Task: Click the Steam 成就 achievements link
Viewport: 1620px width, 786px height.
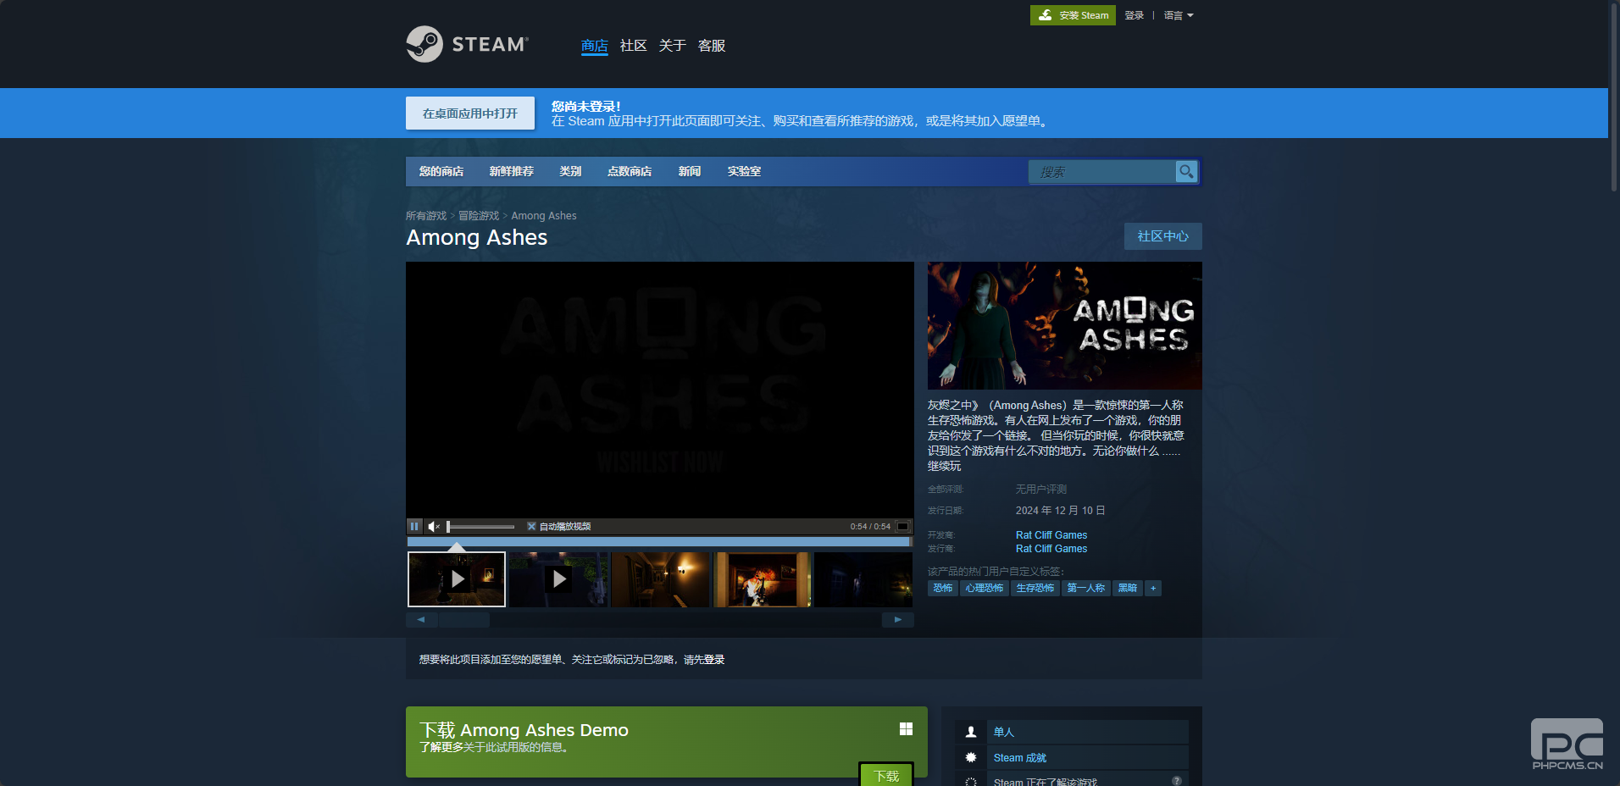Action: tap(1020, 758)
